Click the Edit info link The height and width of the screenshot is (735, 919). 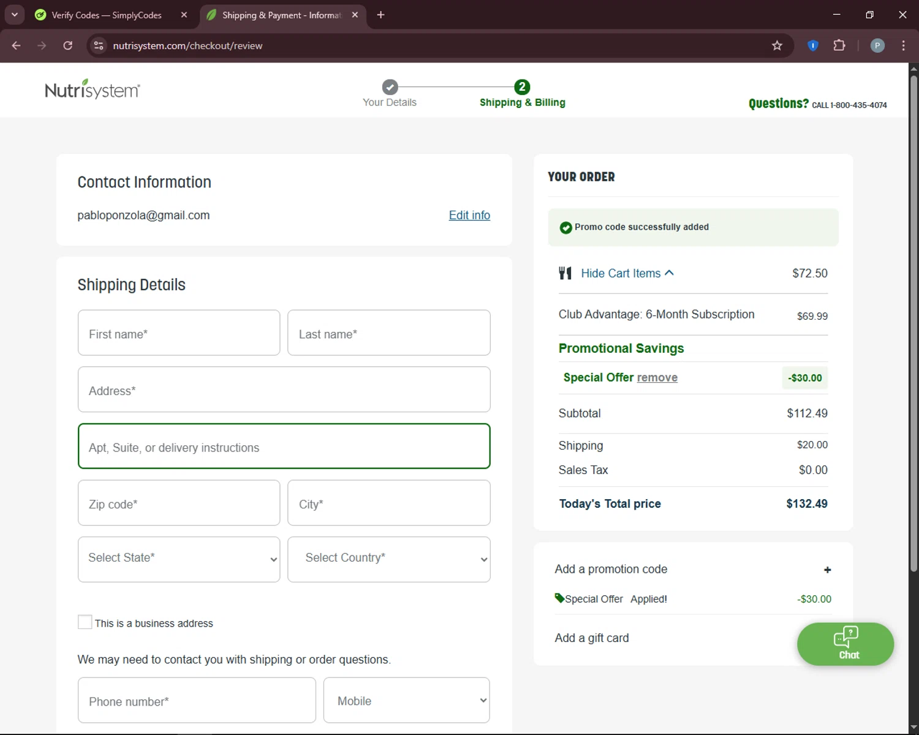469,215
